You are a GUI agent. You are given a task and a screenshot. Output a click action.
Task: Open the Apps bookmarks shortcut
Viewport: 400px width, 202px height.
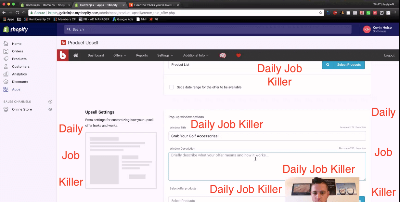coord(8,19)
